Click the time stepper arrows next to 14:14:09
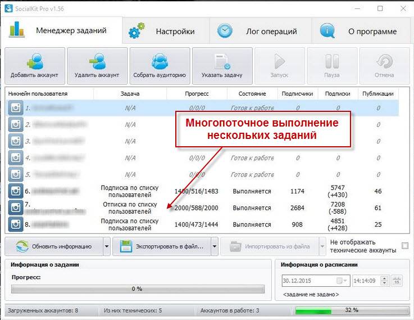The image size is (414, 320). click(x=385, y=281)
